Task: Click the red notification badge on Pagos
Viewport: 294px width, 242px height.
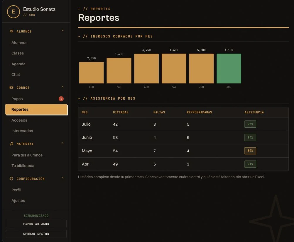Action: pos(61,99)
